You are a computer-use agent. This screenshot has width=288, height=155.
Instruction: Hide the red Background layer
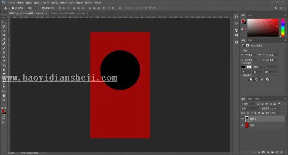(242, 125)
